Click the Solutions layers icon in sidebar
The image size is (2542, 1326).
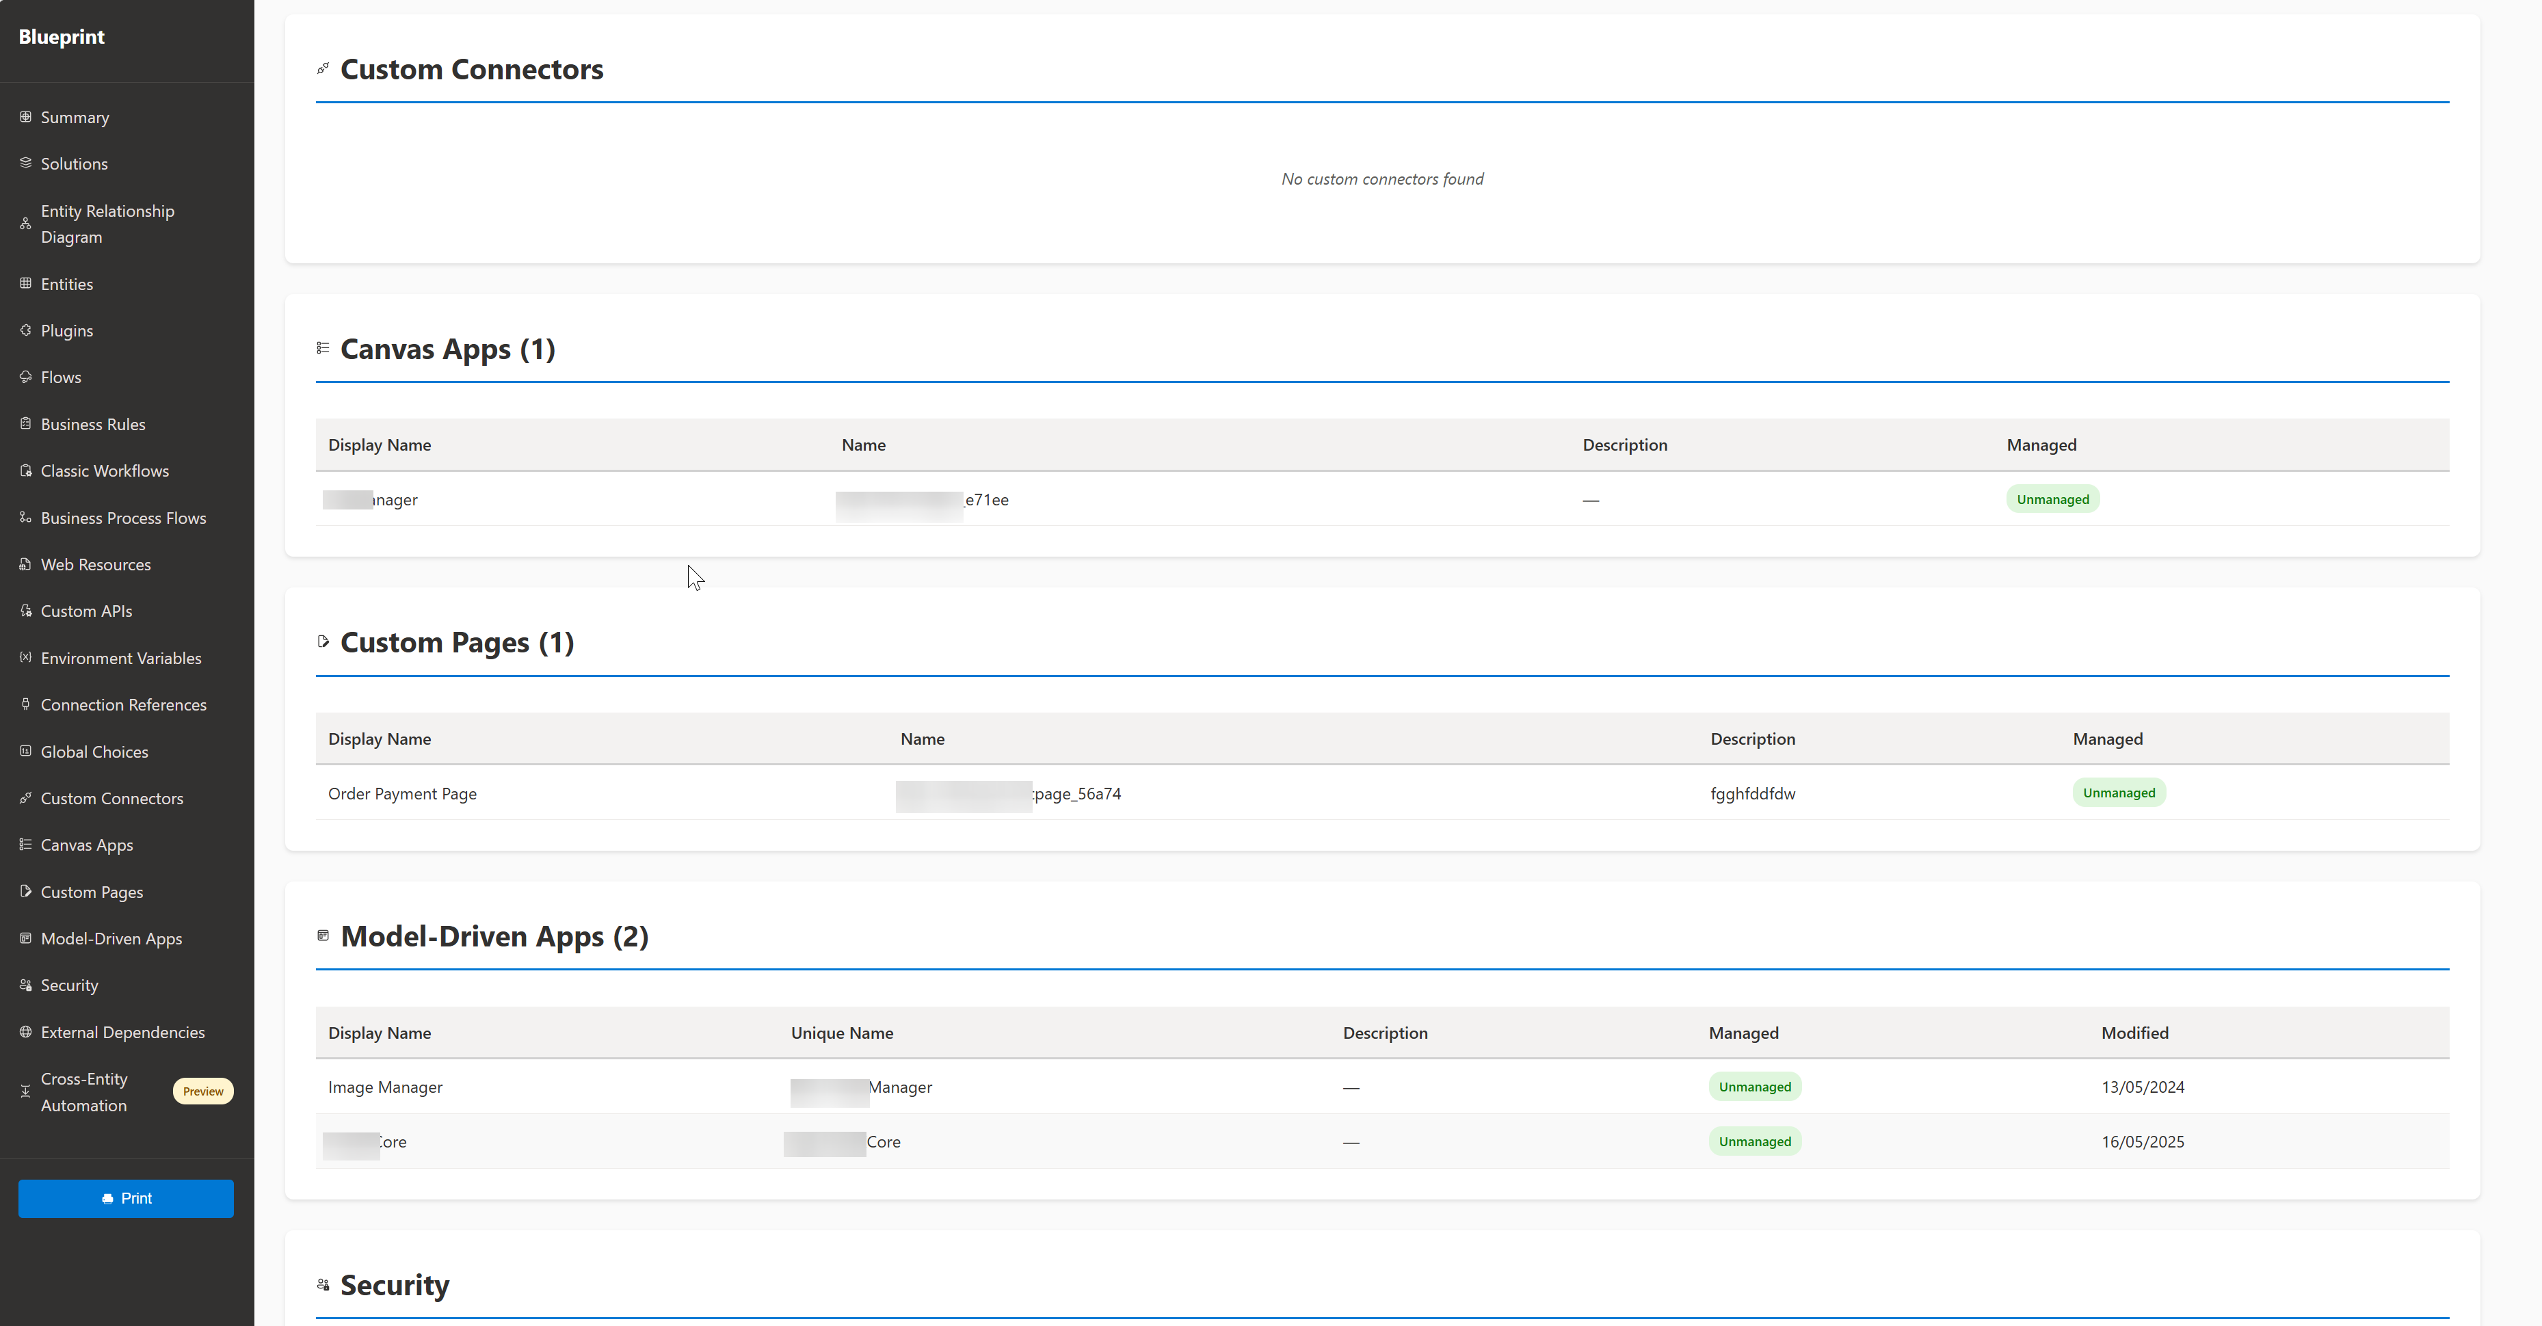[x=26, y=163]
